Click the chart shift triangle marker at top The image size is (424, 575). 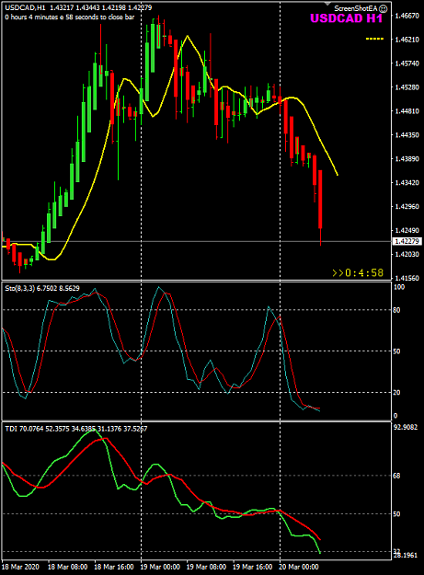[327, 4]
